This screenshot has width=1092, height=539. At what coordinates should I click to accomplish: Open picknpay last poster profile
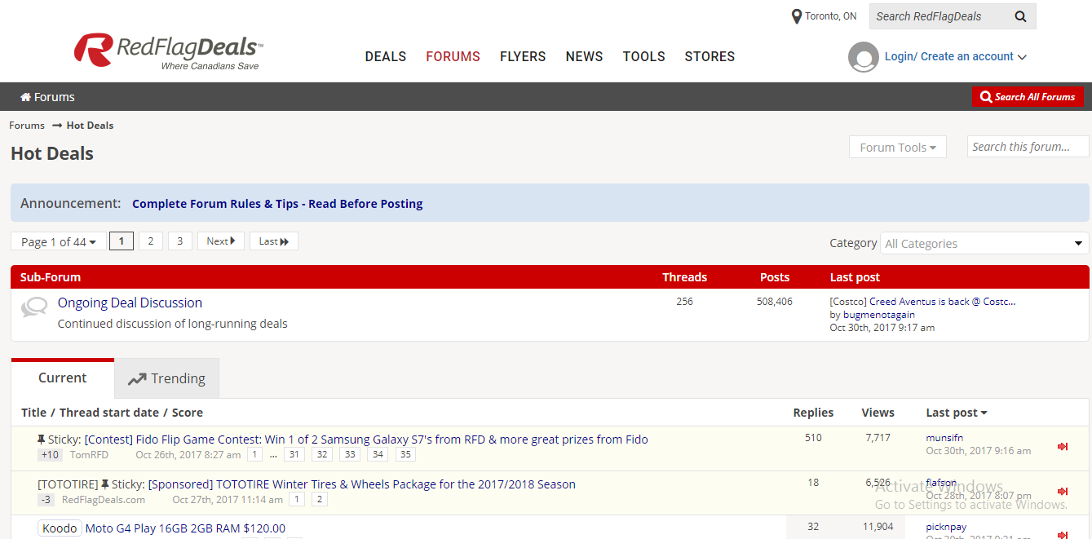(x=946, y=528)
